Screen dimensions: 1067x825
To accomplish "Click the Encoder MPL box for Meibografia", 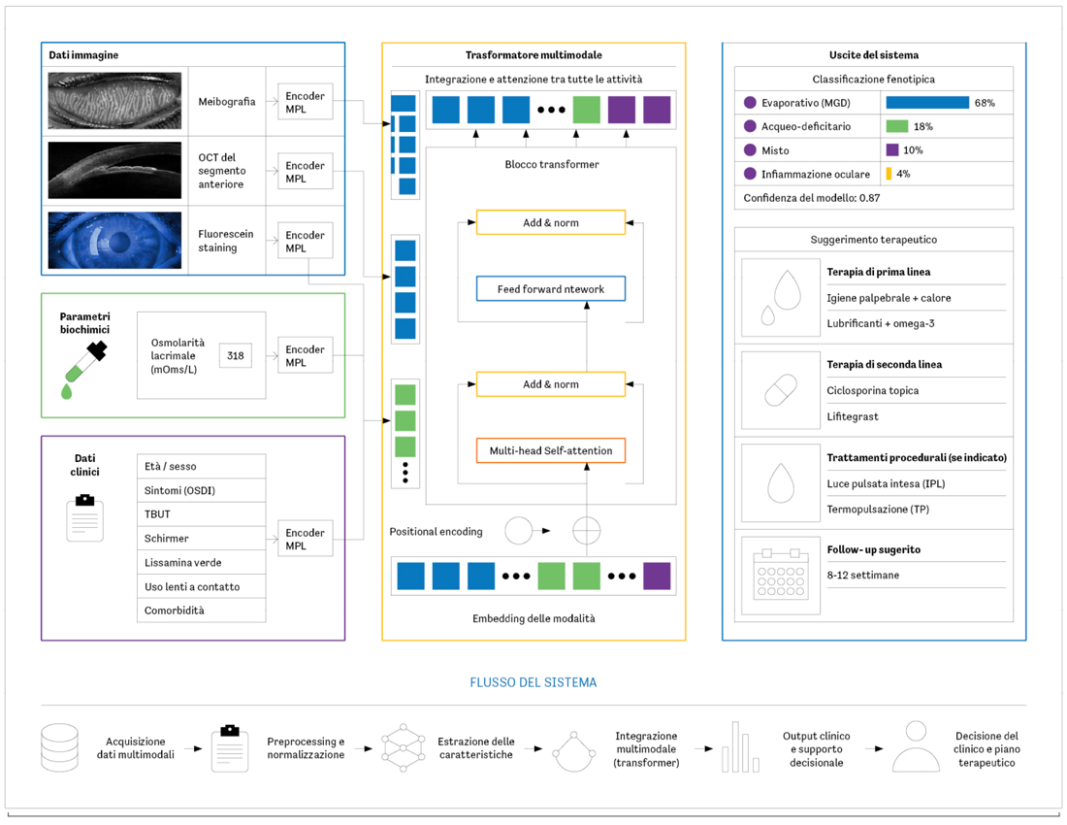I will (305, 101).
